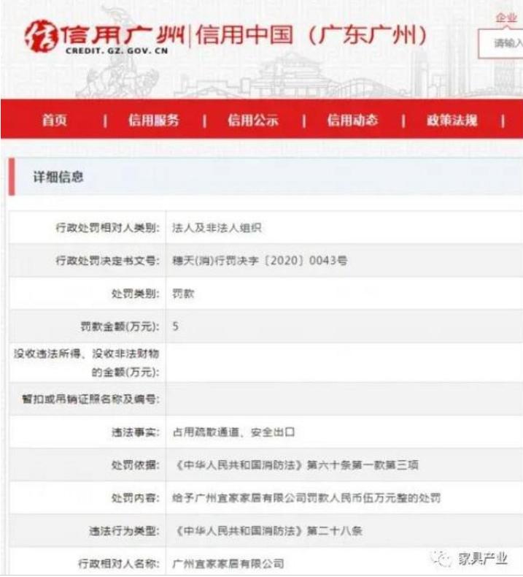
Task: Go to the 信用公示 menu item
Action: coord(253,120)
